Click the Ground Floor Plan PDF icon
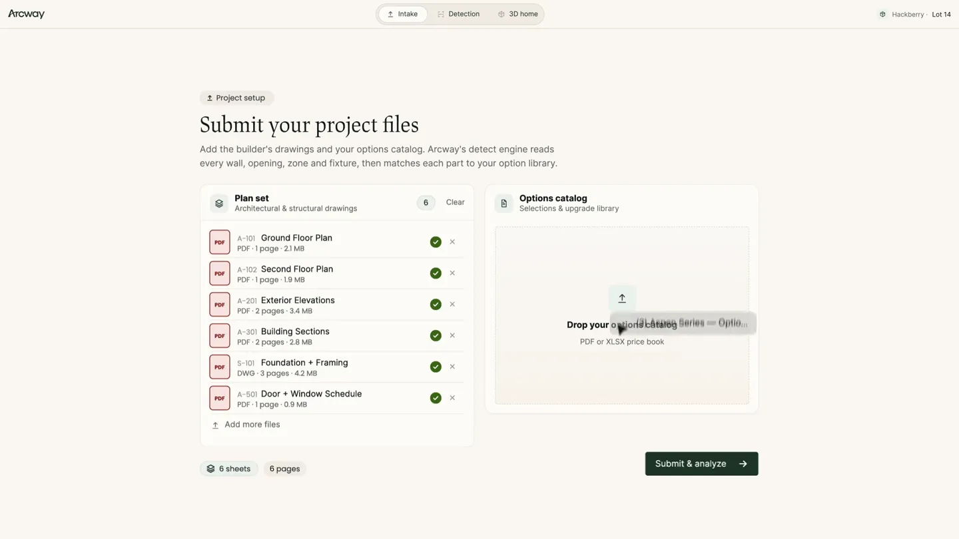The image size is (959, 539). [x=220, y=242]
